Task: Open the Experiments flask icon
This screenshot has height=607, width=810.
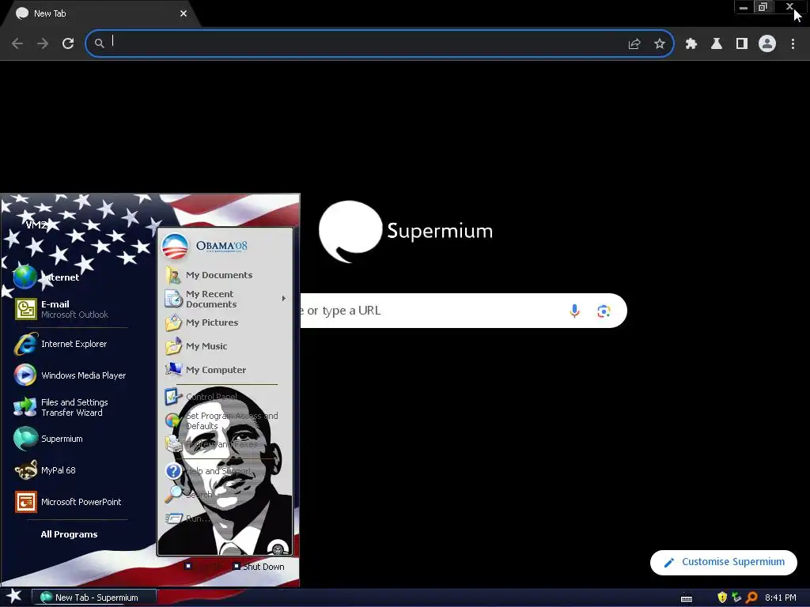Action: [x=717, y=44]
